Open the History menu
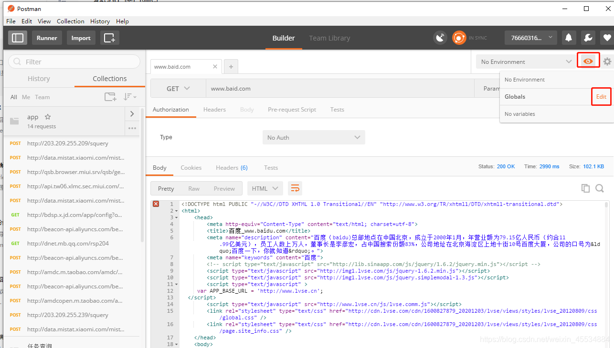This screenshot has width=614, height=348. coord(100,21)
